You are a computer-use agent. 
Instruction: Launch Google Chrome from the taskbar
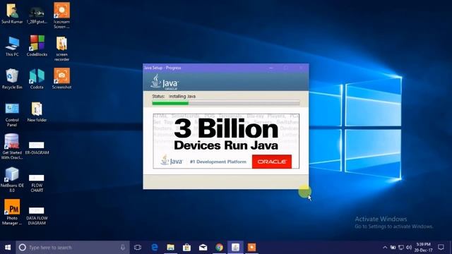pos(219,248)
